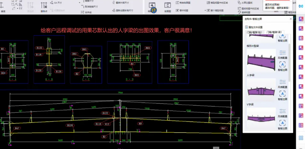305x149 pixels.
Task: Click 智能出图 icon for 人字梁
Action: pyautogui.click(x=282, y=93)
